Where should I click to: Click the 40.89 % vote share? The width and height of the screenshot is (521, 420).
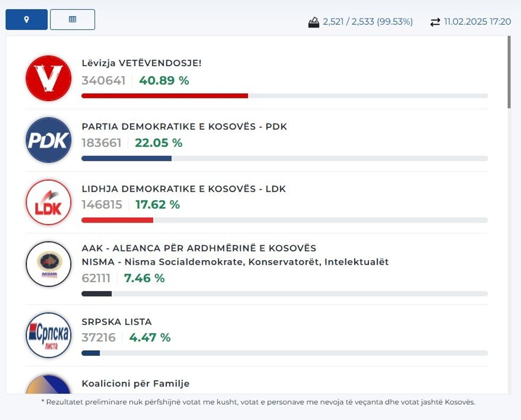(164, 80)
